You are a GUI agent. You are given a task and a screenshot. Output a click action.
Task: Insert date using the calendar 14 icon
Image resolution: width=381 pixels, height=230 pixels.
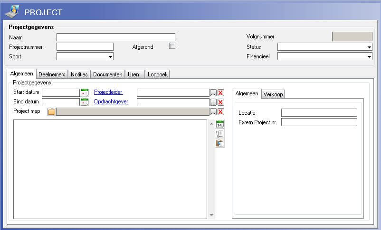[220, 124]
